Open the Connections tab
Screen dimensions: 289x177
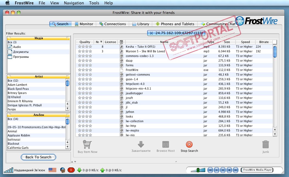(x=112, y=24)
